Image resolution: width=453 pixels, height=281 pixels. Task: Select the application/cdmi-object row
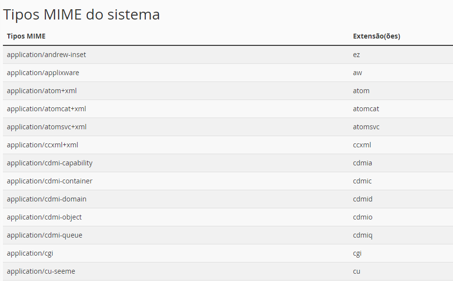pyautogui.click(x=228, y=217)
